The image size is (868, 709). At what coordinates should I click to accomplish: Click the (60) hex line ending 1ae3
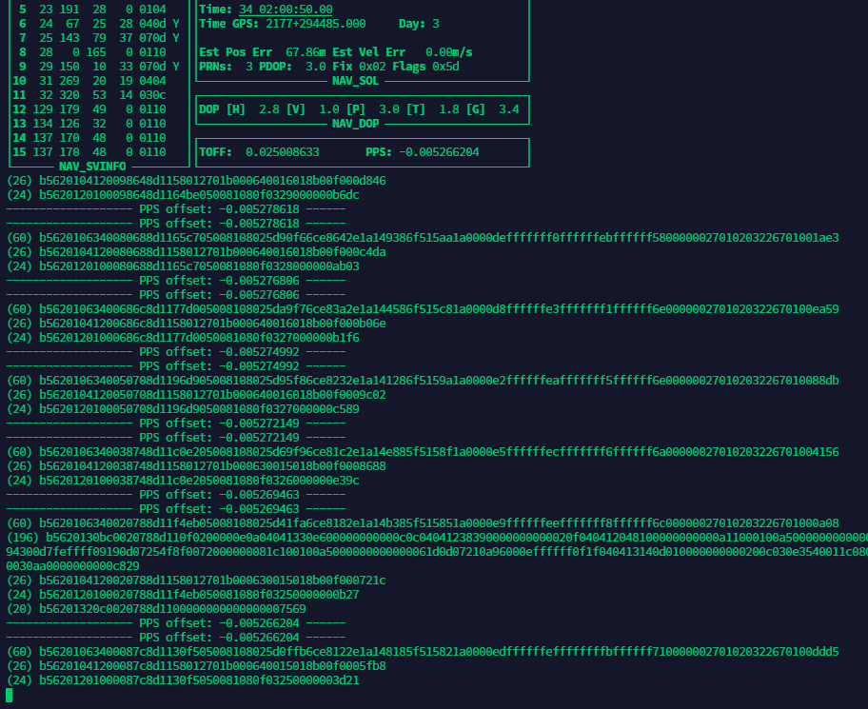pyautogui.click(x=423, y=238)
